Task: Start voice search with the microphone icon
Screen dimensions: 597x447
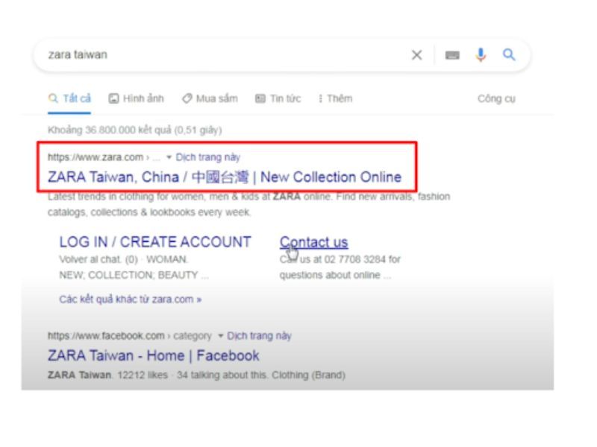Action: click(x=481, y=55)
